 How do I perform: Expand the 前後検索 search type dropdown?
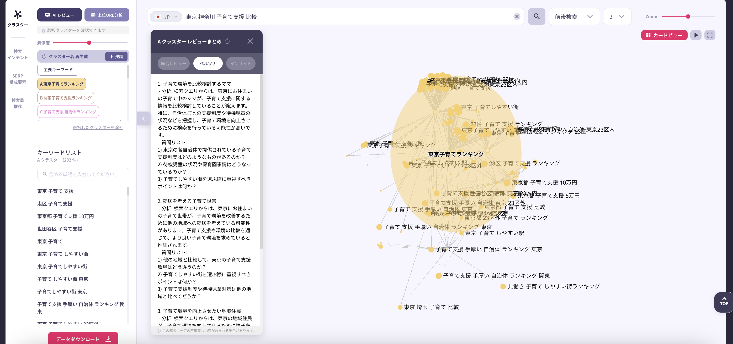point(574,17)
